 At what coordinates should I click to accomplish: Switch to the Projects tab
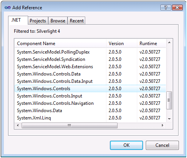click(38, 21)
